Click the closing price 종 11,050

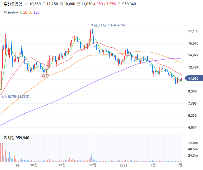click(85, 4)
